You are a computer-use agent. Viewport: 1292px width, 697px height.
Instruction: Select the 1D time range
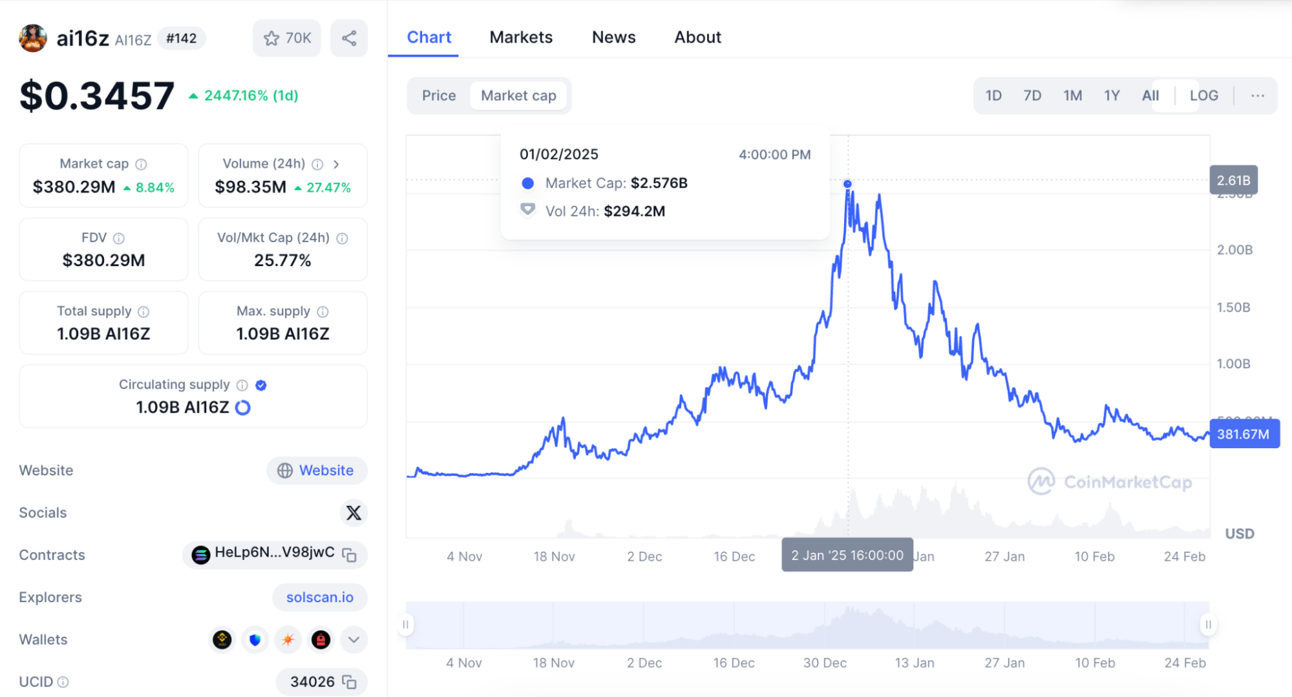coord(993,96)
